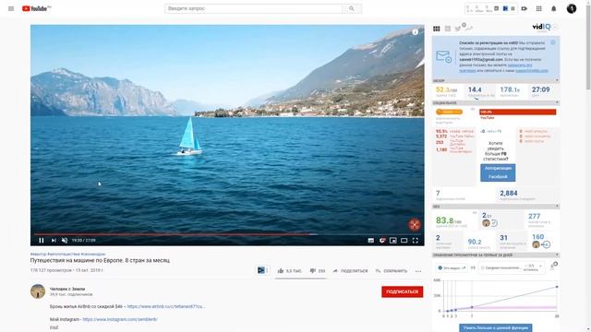The width and height of the screenshot is (591, 332).
Task: Click the 2,884 stat value
Action: tap(509, 193)
